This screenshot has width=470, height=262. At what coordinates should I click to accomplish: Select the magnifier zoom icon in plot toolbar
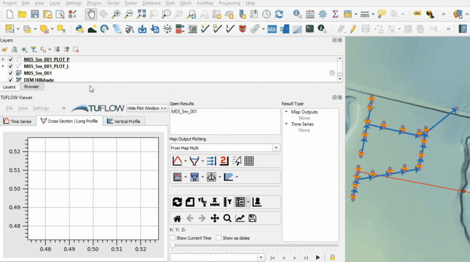227,219
